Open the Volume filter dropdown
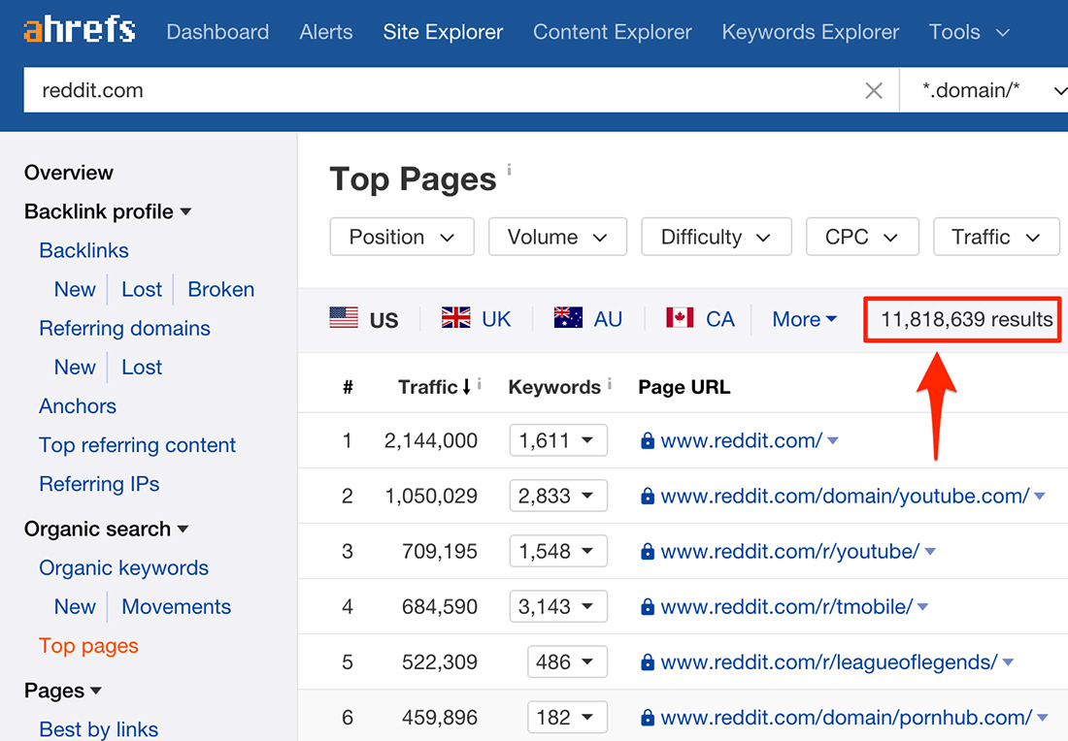 (x=557, y=237)
